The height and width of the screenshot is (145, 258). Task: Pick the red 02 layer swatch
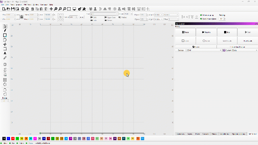pyautogui.click(x=13, y=139)
